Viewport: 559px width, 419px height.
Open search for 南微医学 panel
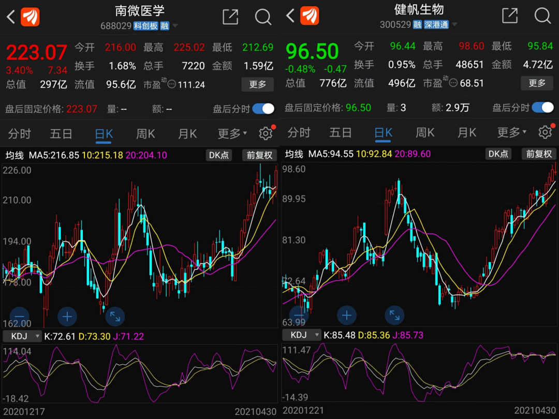(x=263, y=17)
